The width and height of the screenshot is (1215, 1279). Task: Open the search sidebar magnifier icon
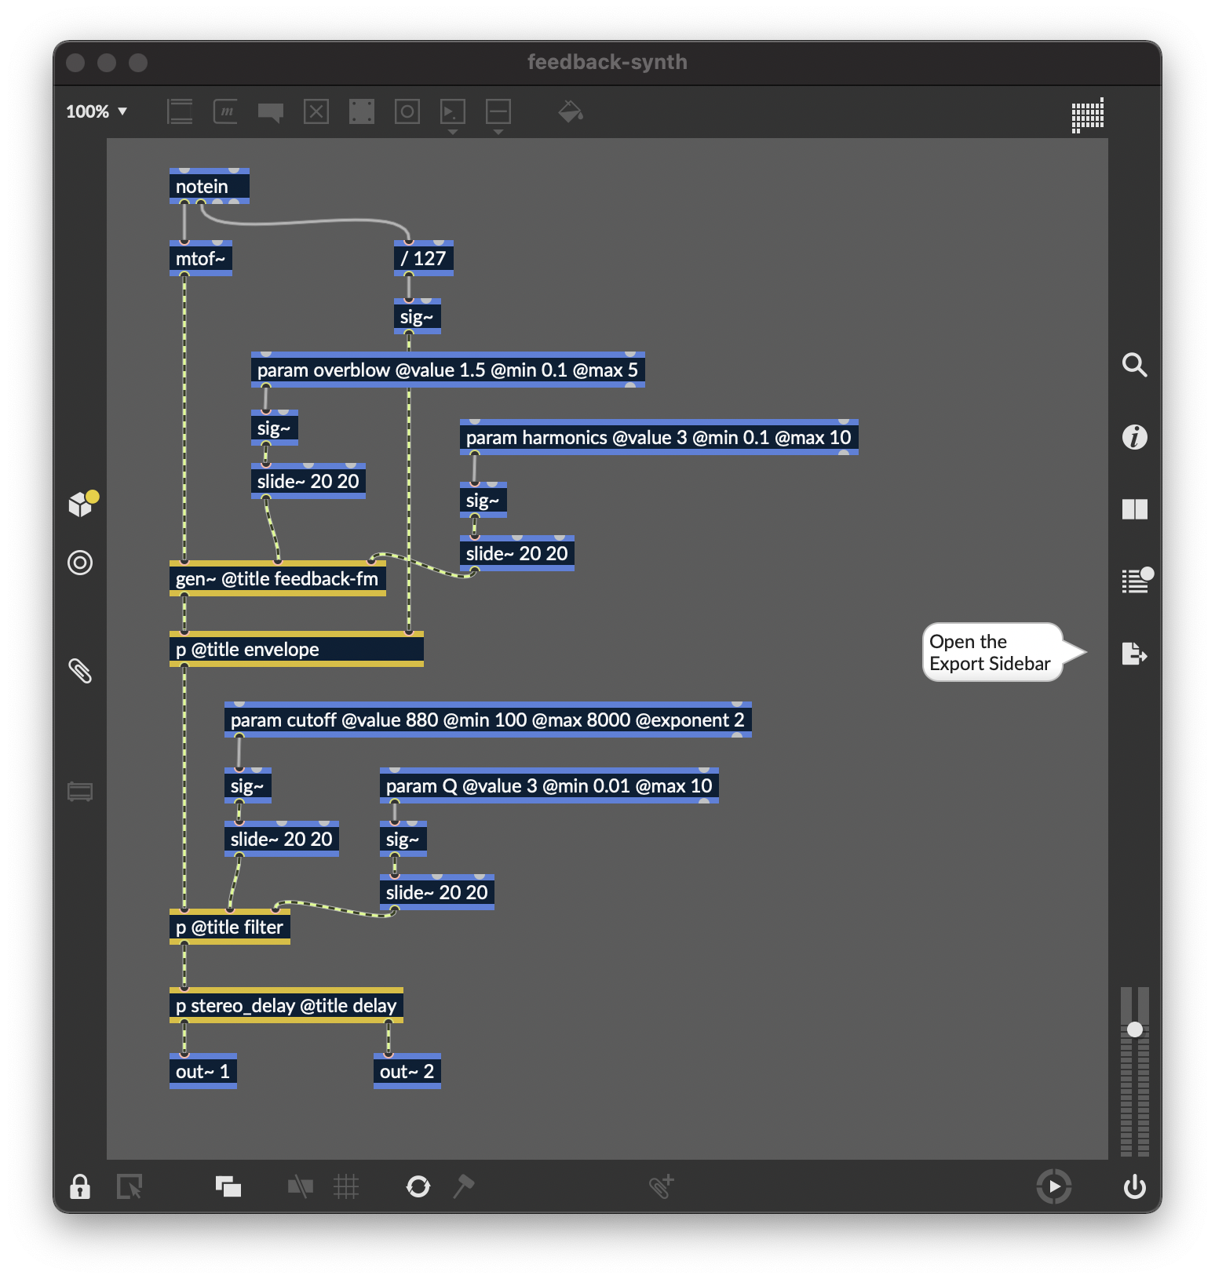point(1134,365)
